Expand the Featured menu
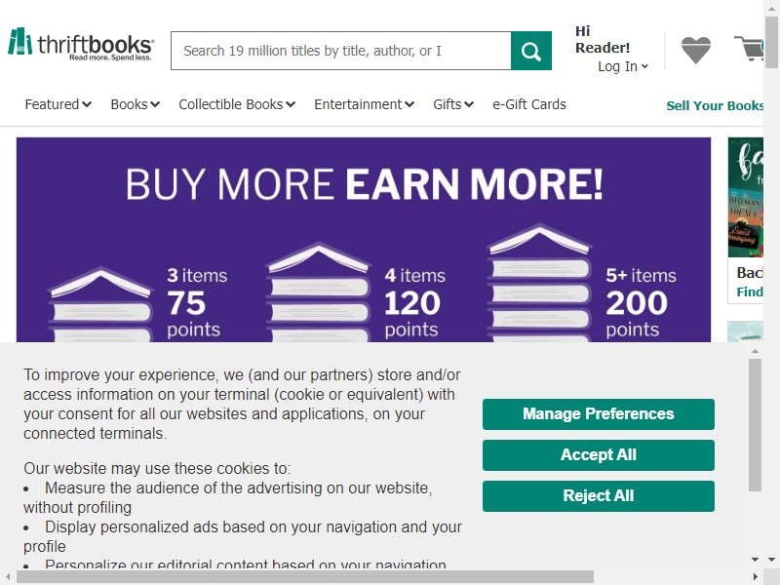 (x=58, y=104)
